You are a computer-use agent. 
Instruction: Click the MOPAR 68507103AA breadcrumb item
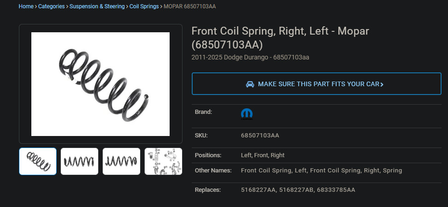(189, 6)
